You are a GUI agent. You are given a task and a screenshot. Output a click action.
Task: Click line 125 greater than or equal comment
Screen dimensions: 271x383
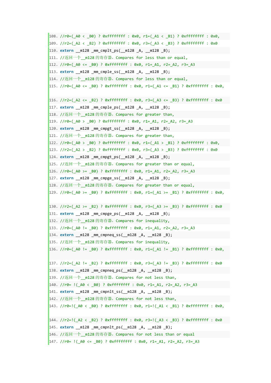pos(127,164)
